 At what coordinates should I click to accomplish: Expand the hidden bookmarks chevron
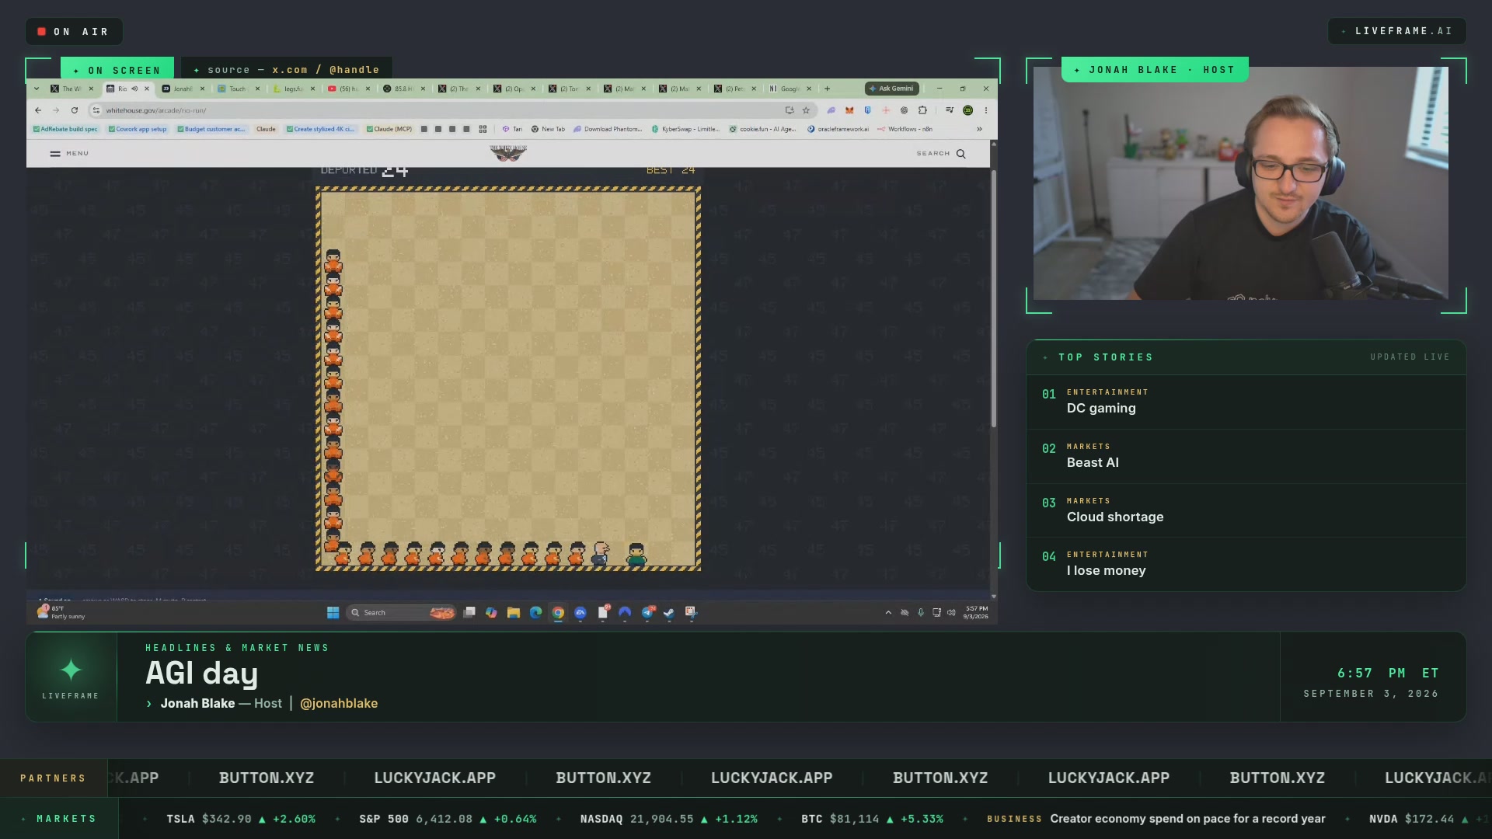[979, 129]
